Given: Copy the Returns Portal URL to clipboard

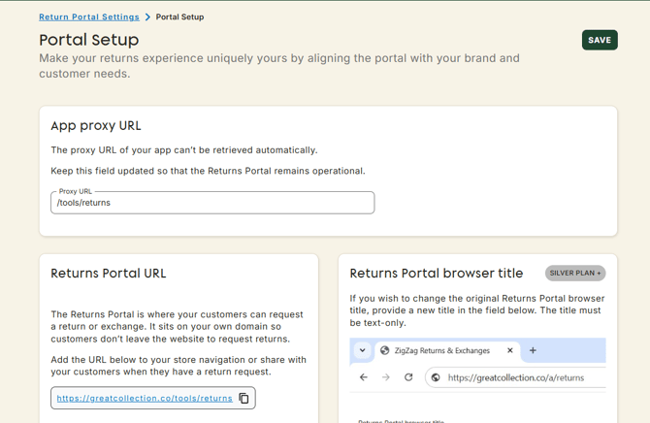Looking at the screenshot, I should coord(244,398).
